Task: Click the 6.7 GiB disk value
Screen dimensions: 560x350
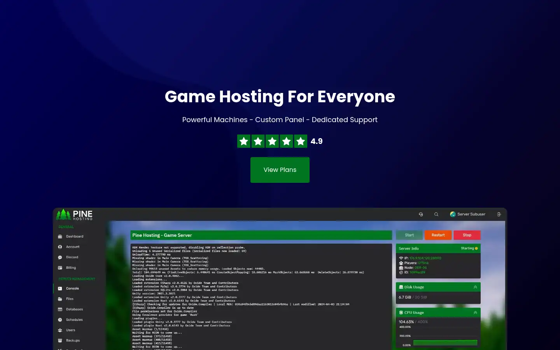Action: 405,297
